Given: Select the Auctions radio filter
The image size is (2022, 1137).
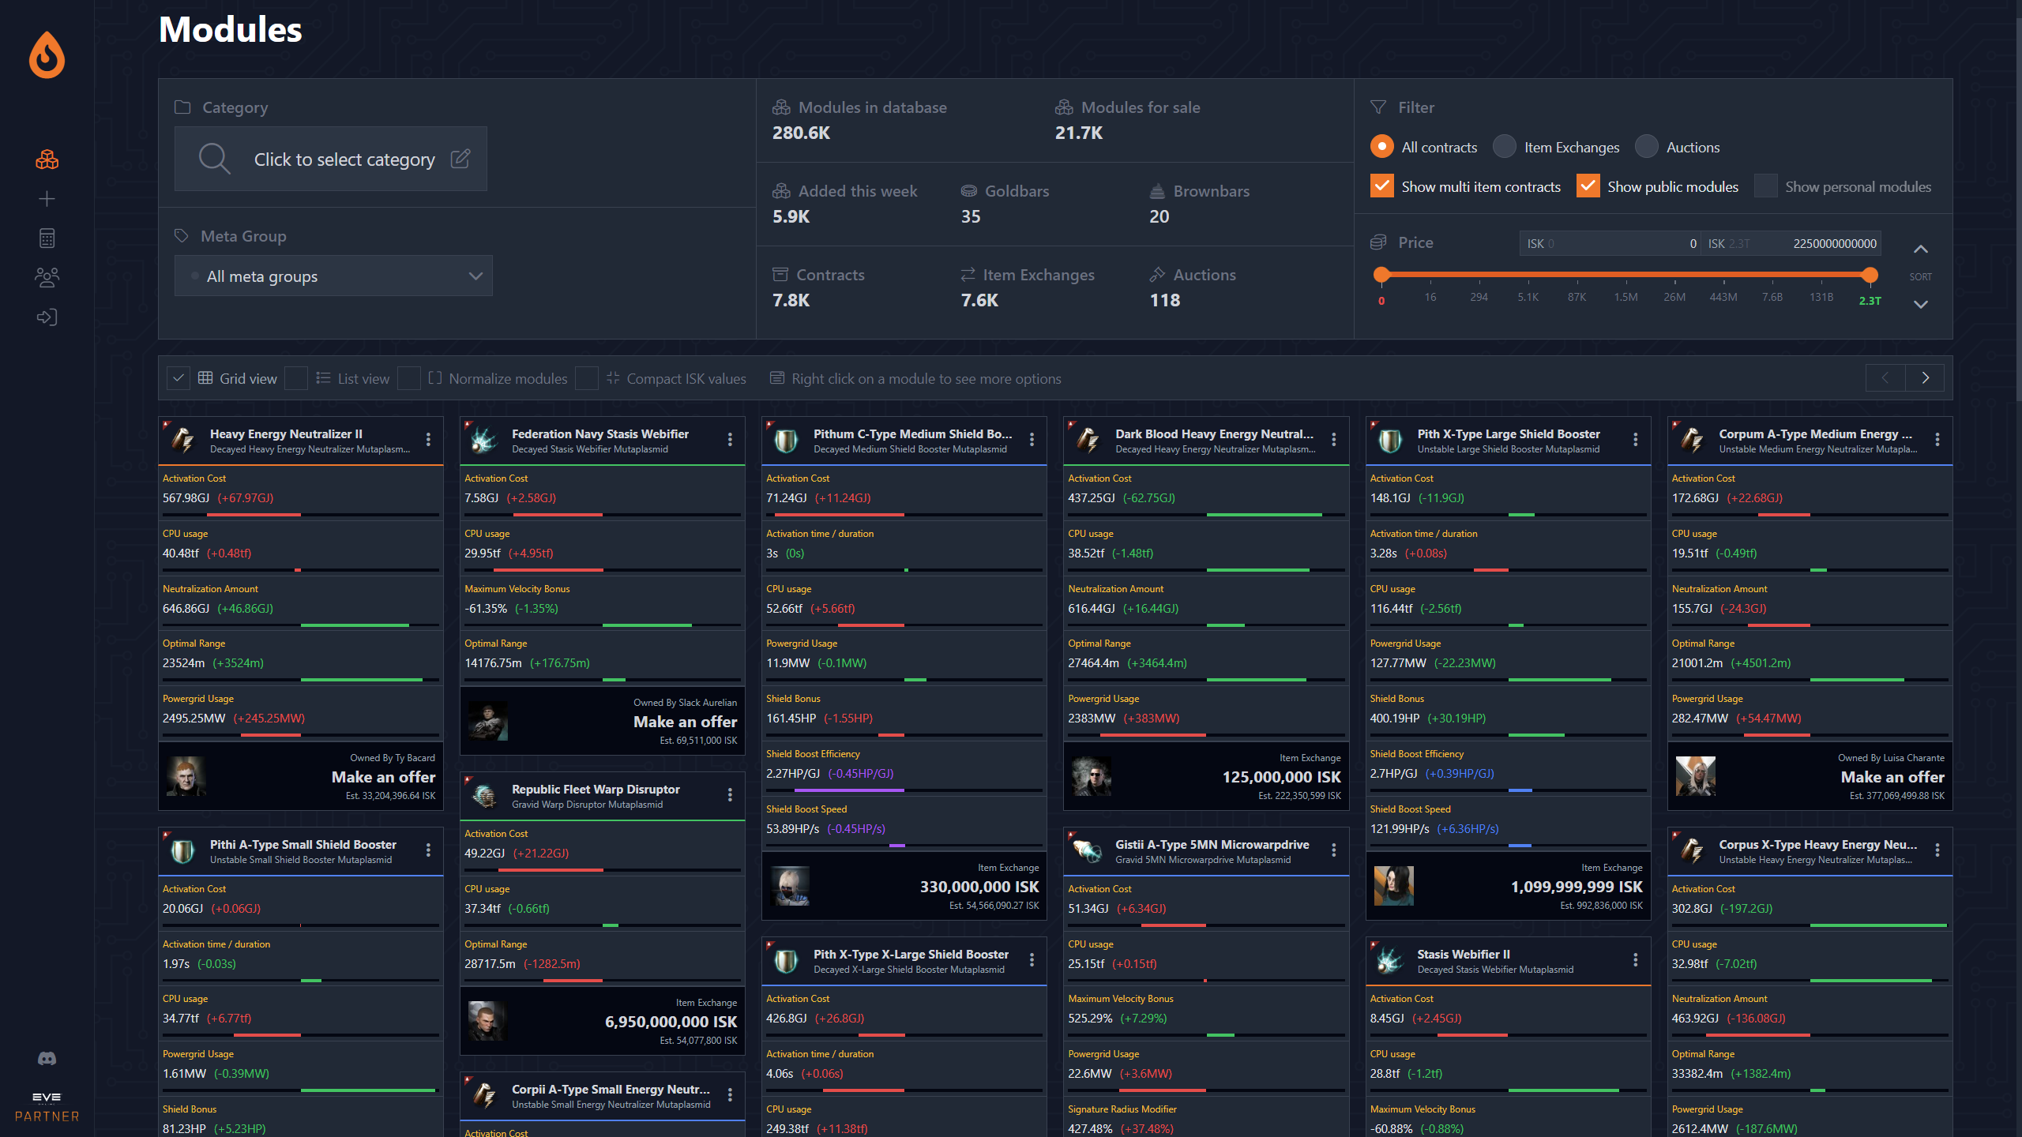Looking at the screenshot, I should coord(1647,147).
